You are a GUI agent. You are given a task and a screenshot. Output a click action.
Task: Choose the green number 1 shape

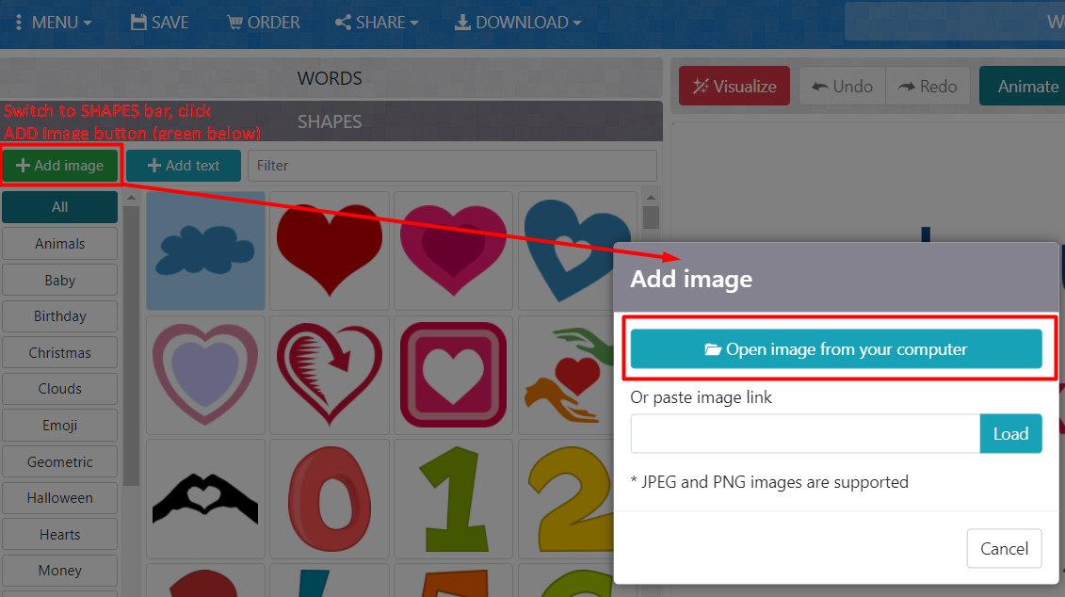click(x=453, y=499)
